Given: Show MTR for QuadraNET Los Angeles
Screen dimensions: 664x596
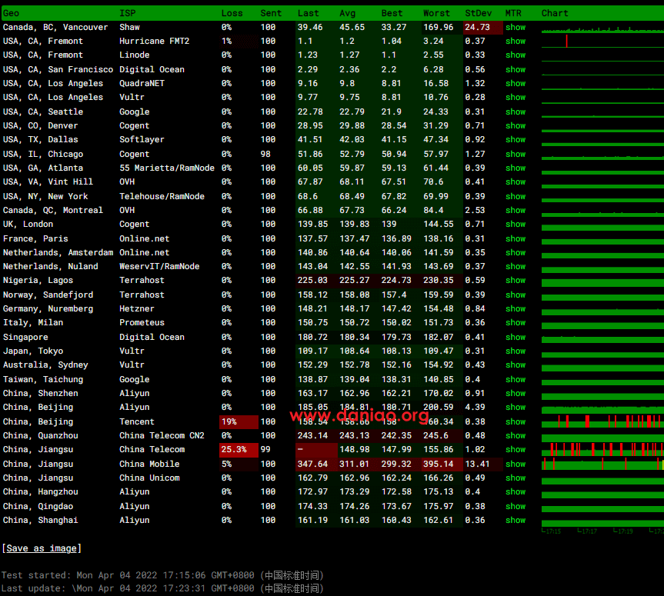Looking at the screenshot, I should (516, 83).
